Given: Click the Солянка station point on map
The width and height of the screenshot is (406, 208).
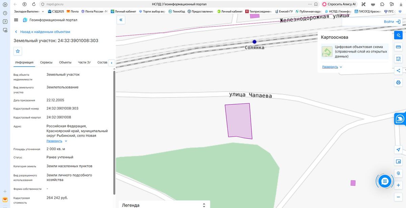Looking at the screenshot, I should point(254,42).
